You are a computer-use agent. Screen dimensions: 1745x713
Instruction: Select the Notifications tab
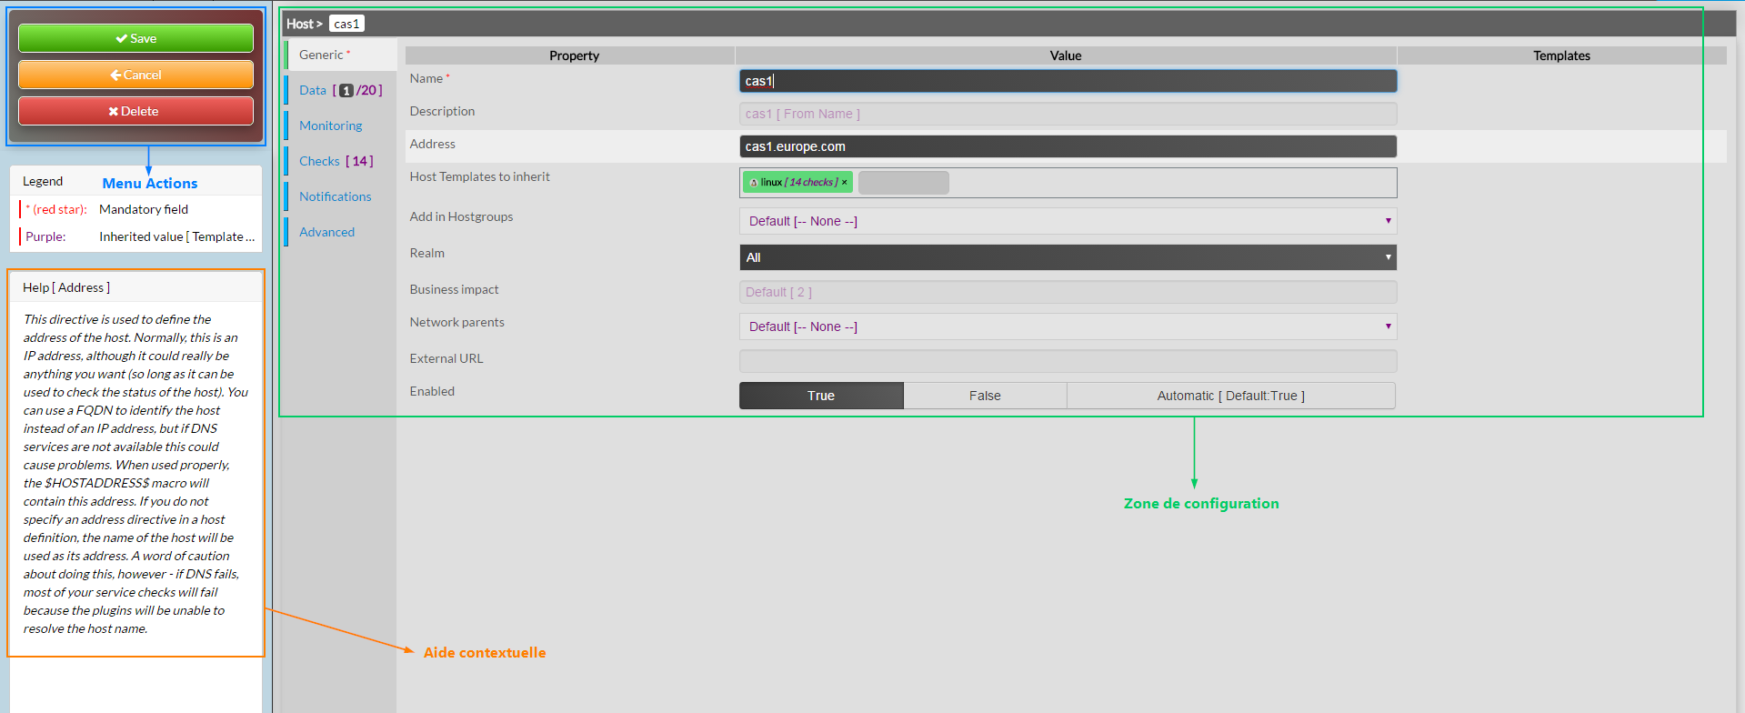coord(335,196)
